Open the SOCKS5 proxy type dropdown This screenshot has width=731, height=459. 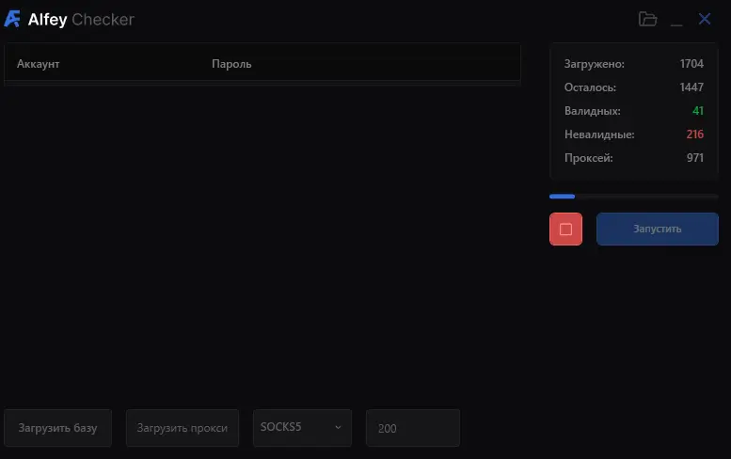[301, 428]
